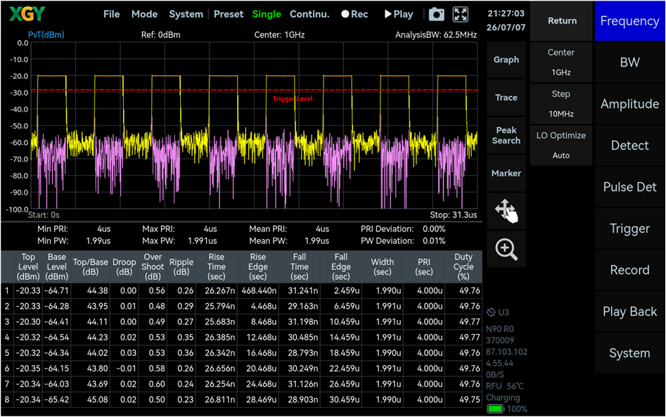Image resolution: width=666 pixels, height=417 pixels.
Task: Click the Ref: 0dBm label
Action: point(160,35)
